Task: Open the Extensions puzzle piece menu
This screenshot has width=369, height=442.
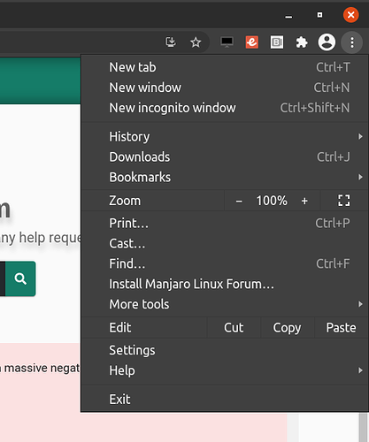Action: coord(302,42)
